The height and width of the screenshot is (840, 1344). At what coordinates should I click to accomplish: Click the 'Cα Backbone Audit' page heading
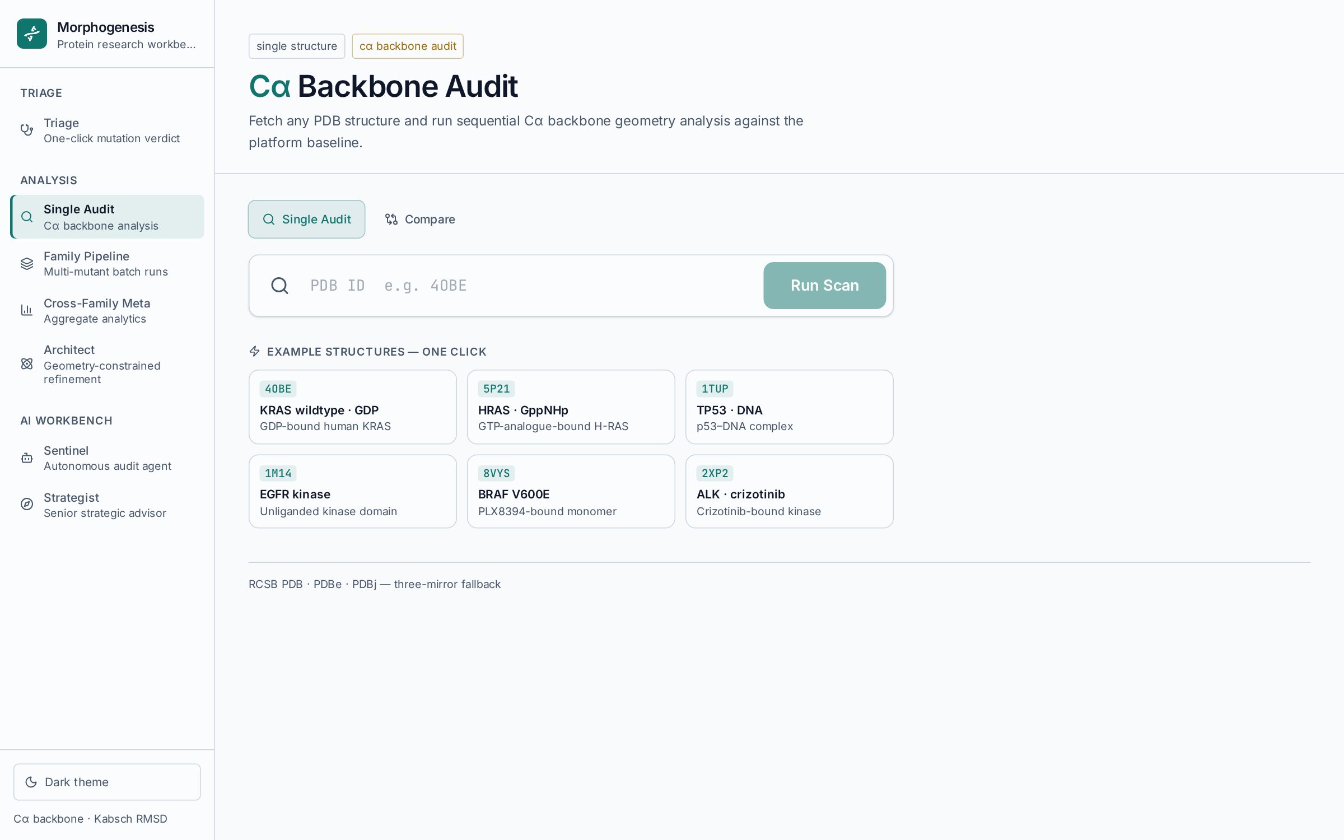383,86
